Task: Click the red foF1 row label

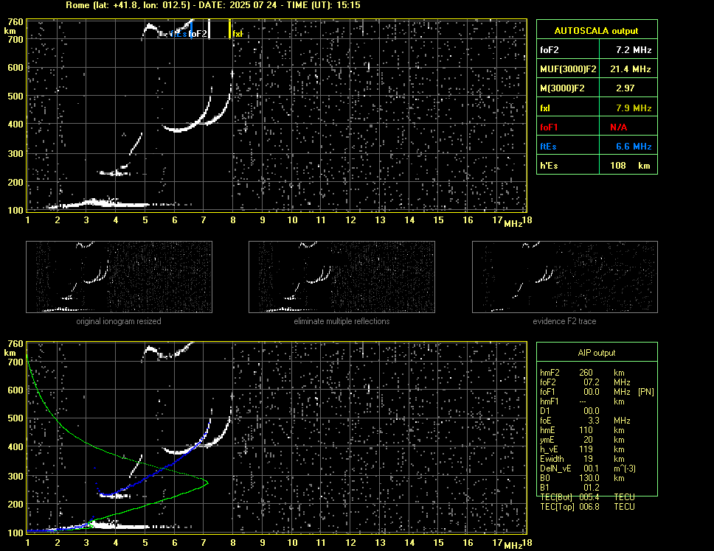Action: pos(549,127)
